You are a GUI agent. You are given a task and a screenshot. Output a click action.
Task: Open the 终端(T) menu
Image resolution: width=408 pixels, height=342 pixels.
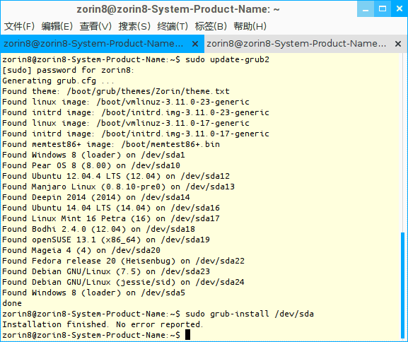[173, 26]
